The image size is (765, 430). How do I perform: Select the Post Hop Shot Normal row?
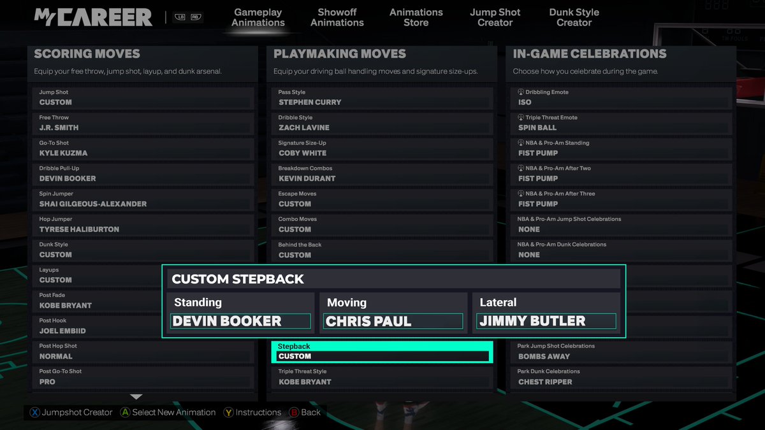coord(143,352)
